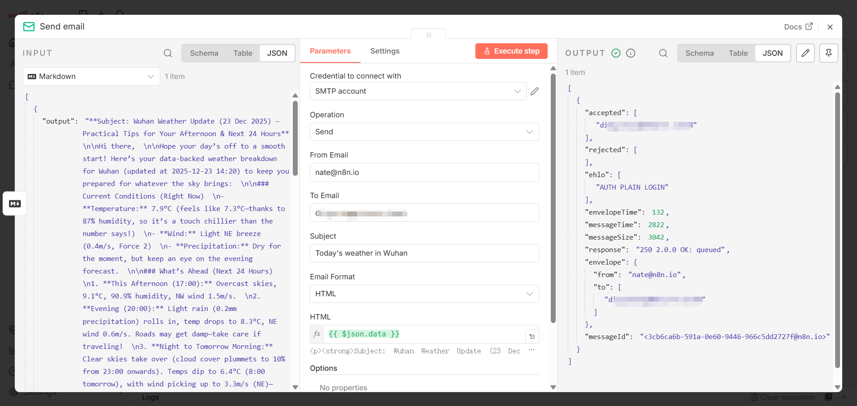Click the Execute step button

click(512, 51)
